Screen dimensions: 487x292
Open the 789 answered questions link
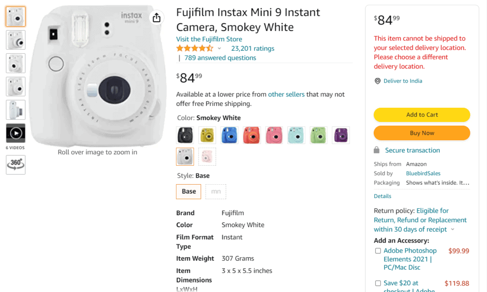(220, 58)
